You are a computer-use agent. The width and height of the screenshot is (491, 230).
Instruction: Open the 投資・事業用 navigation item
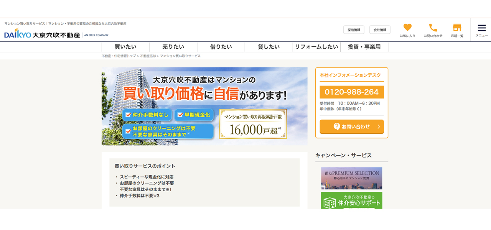tap(364, 47)
